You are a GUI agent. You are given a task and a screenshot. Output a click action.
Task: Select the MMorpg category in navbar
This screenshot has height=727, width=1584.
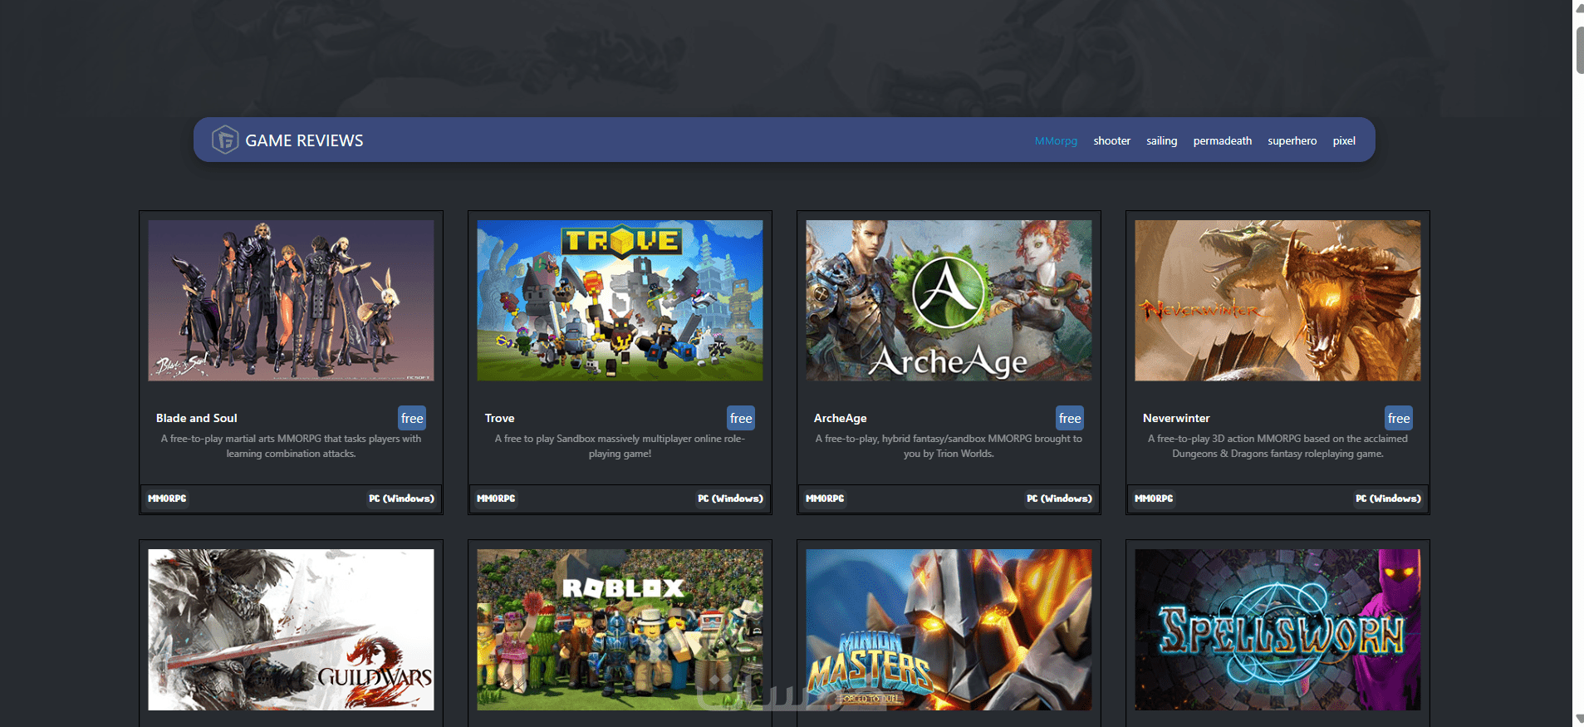point(1056,140)
